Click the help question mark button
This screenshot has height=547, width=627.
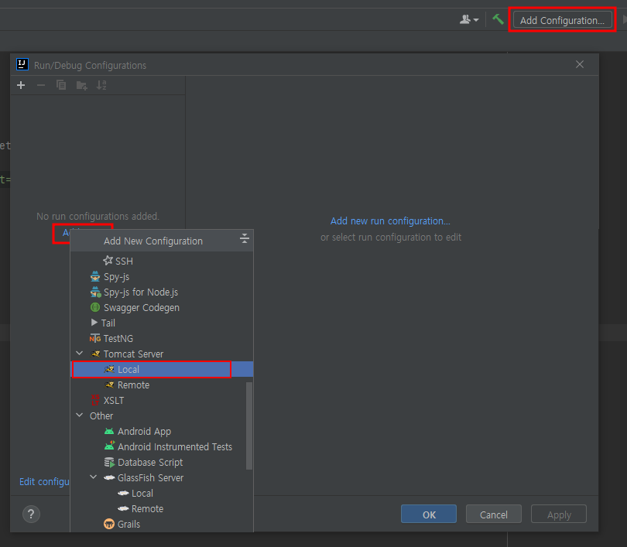pos(31,514)
